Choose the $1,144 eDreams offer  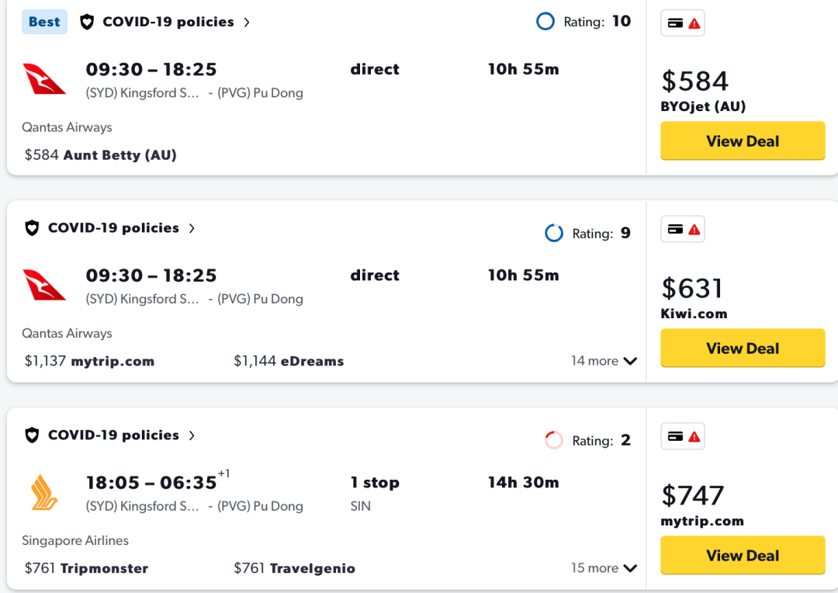[289, 361]
